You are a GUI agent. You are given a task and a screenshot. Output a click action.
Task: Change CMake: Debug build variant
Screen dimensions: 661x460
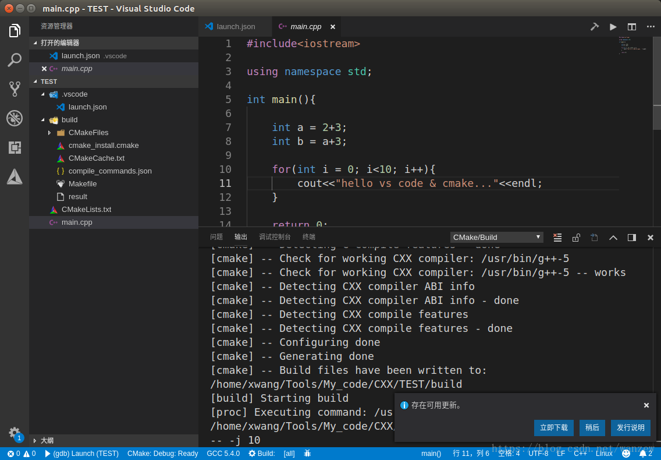162,454
